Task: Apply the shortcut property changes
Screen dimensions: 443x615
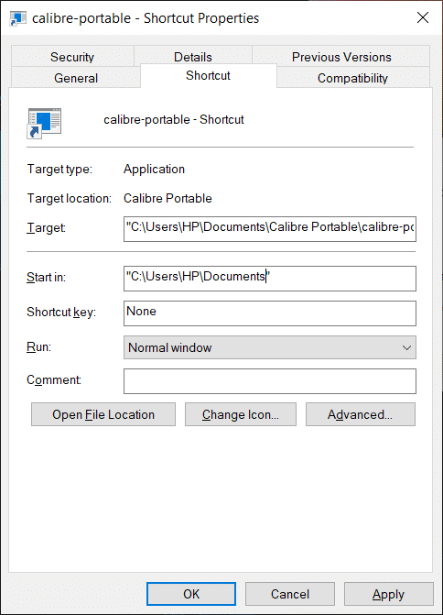Action: (x=389, y=594)
